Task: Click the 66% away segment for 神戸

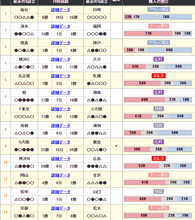Action: point(169,50)
